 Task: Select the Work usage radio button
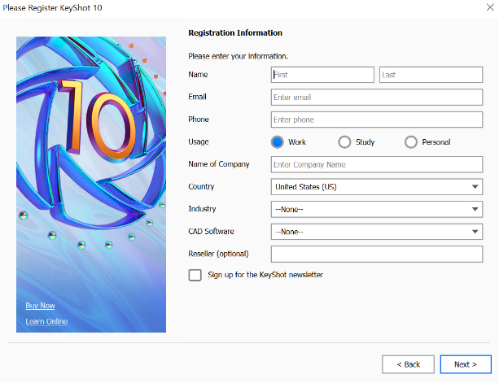coord(278,142)
